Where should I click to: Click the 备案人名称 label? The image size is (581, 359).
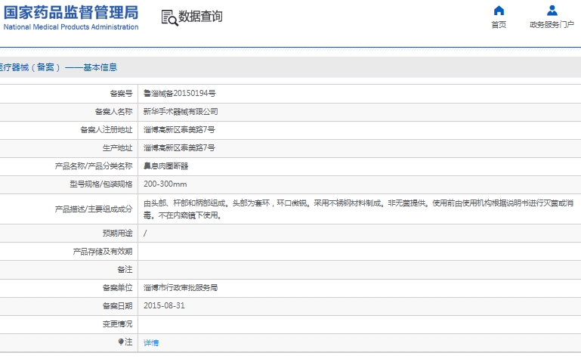(114, 112)
